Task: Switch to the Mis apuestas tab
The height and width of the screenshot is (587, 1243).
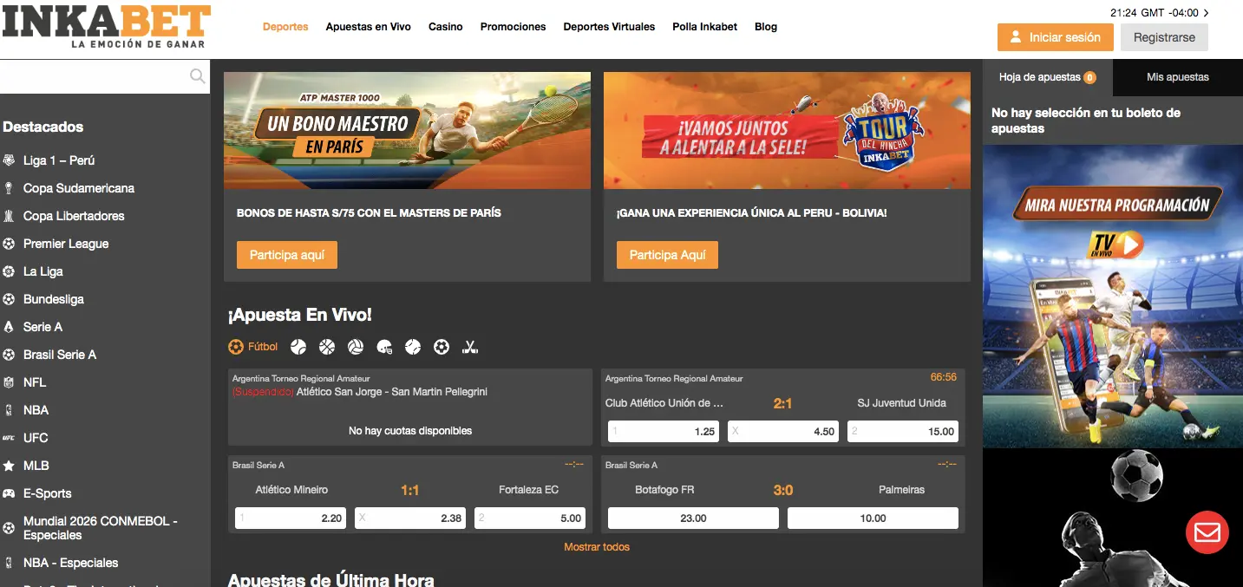Action: point(1178,77)
